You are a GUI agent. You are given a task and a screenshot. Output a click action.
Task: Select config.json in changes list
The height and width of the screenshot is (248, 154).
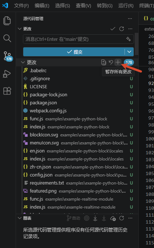pyautogui.click(x=78, y=175)
